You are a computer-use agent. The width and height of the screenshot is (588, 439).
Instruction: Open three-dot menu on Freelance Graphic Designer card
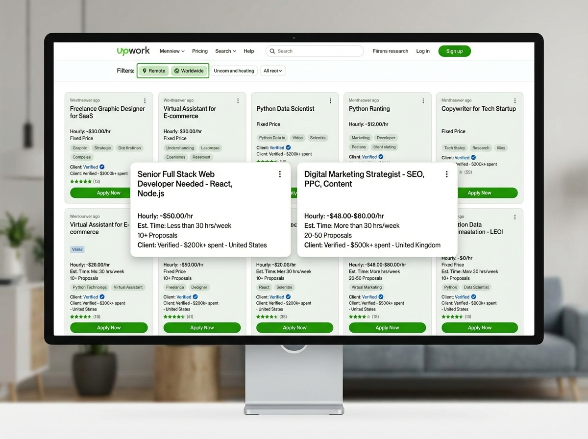146,101
